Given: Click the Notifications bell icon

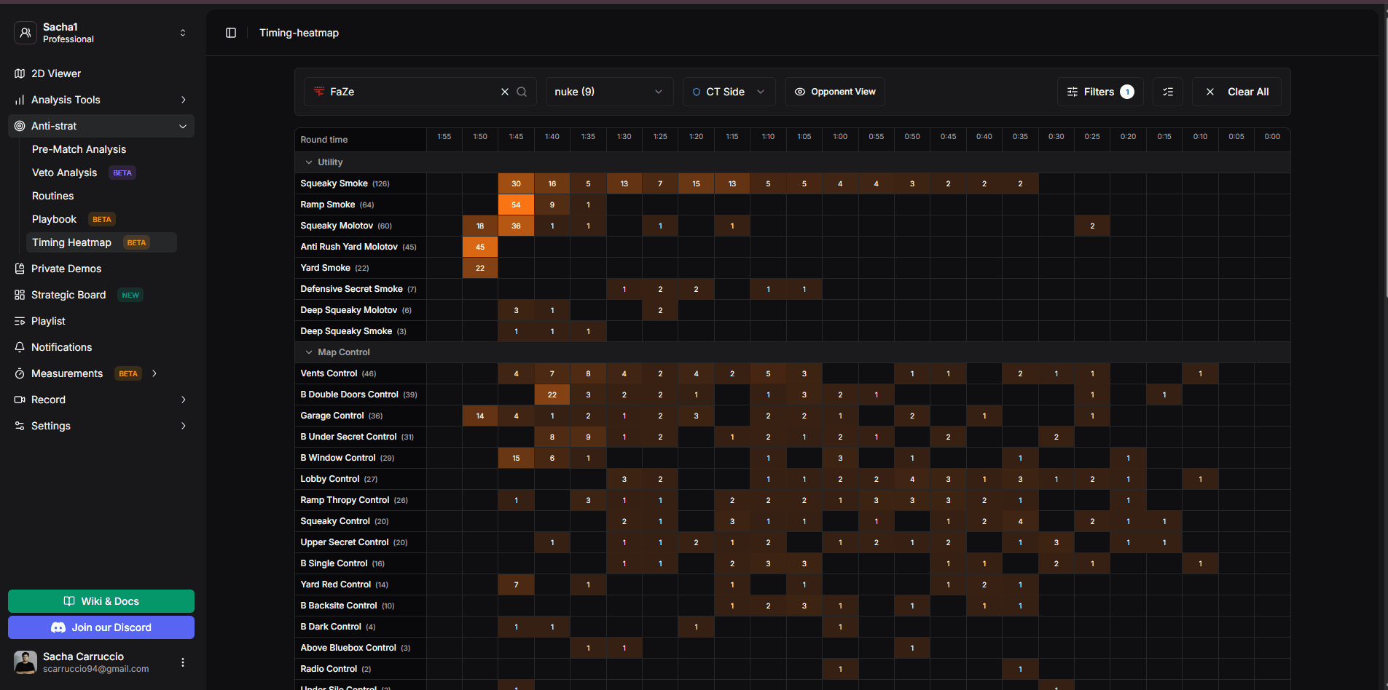Looking at the screenshot, I should click(x=19, y=347).
